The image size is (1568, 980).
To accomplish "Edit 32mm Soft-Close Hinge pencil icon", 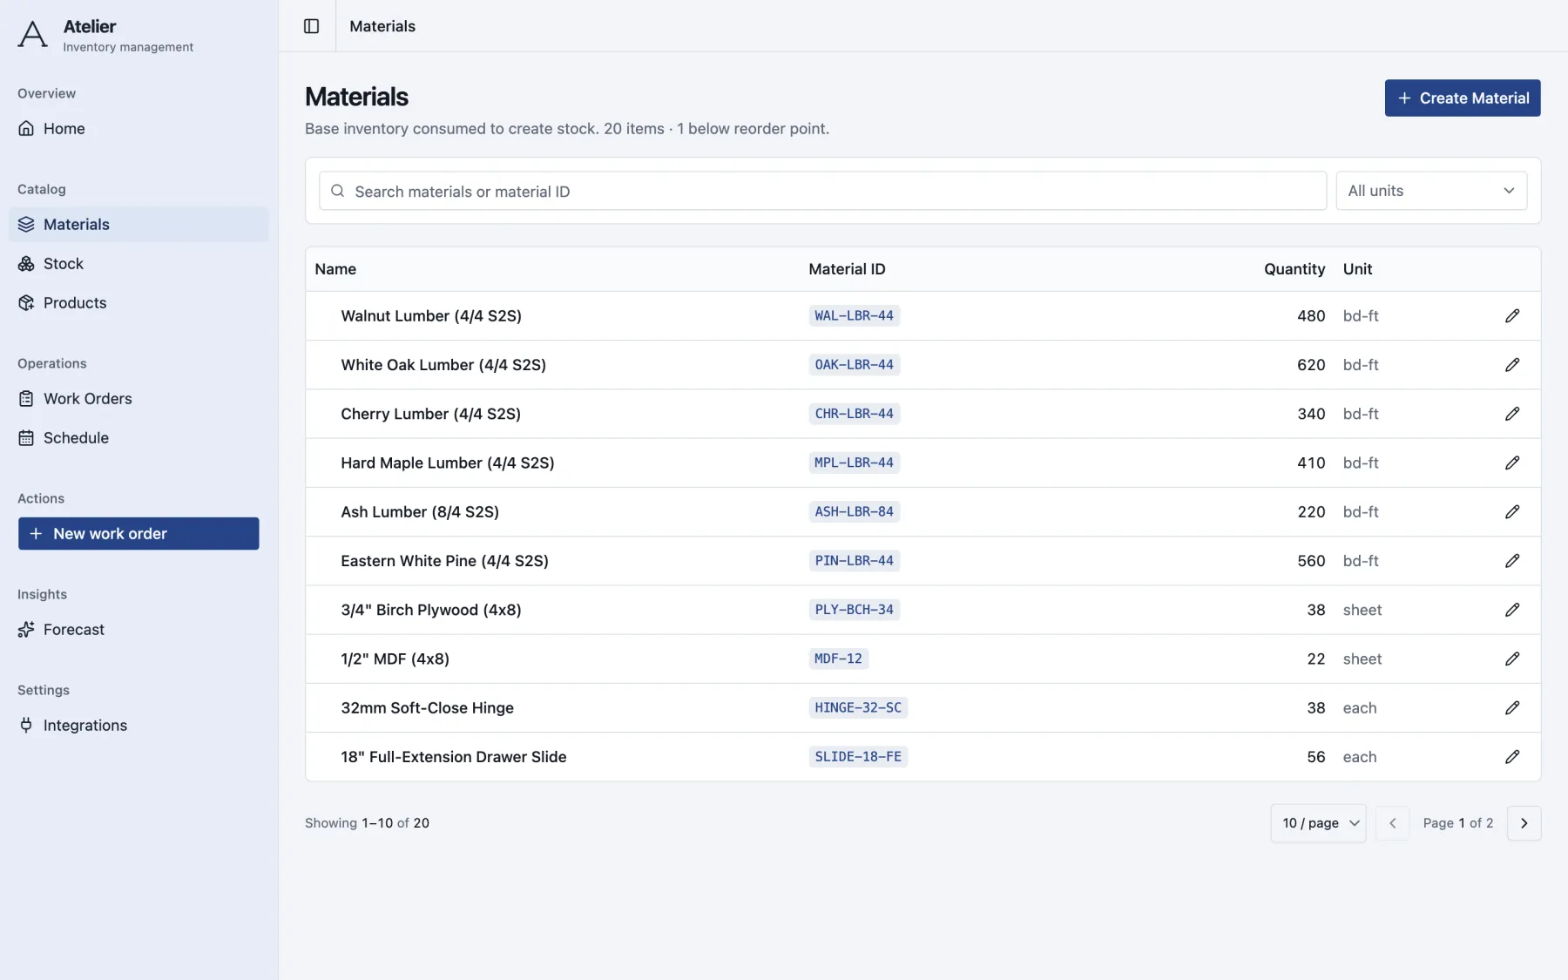I will (1512, 708).
